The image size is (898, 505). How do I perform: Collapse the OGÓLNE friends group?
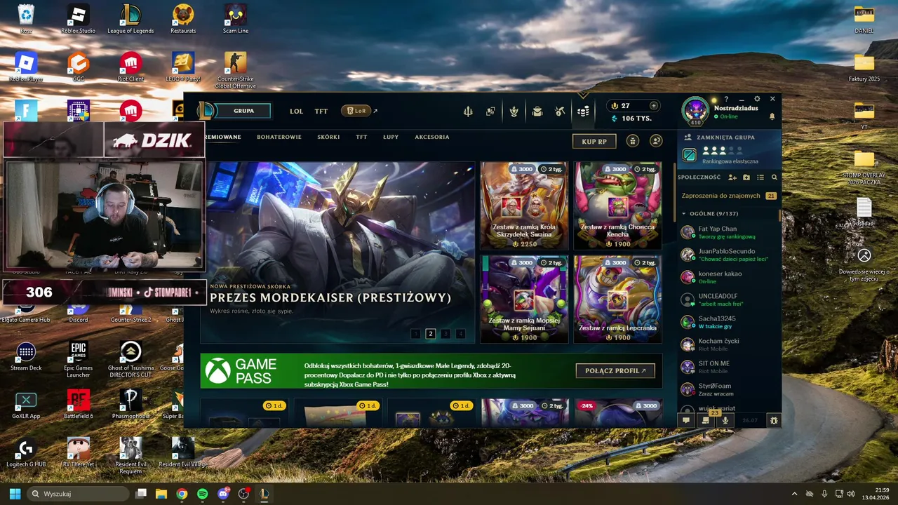(684, 213)
